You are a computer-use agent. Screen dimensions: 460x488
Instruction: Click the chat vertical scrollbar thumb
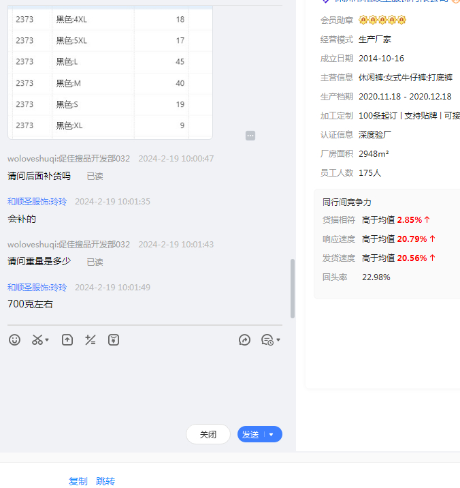pyautogui.click(x=293, y=288)
